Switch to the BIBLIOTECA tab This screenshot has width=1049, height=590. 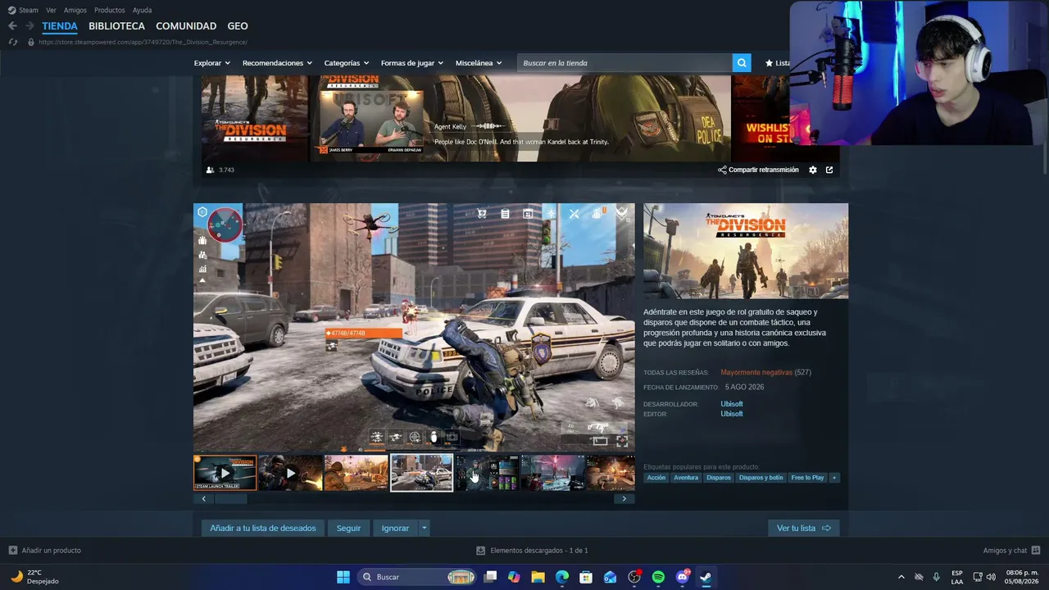coord(116,26)
